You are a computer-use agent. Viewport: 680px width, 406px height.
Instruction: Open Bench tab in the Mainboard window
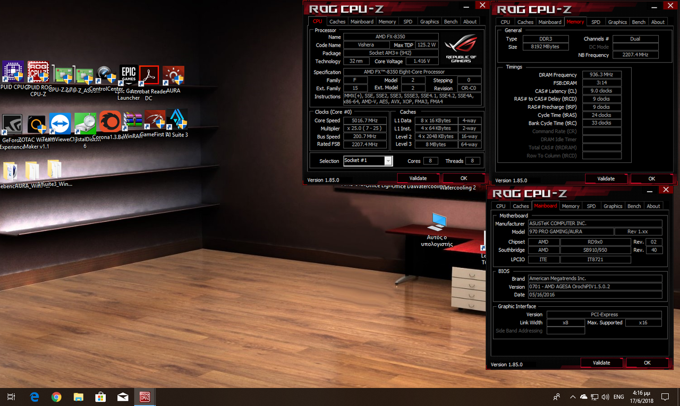point(634,206)
